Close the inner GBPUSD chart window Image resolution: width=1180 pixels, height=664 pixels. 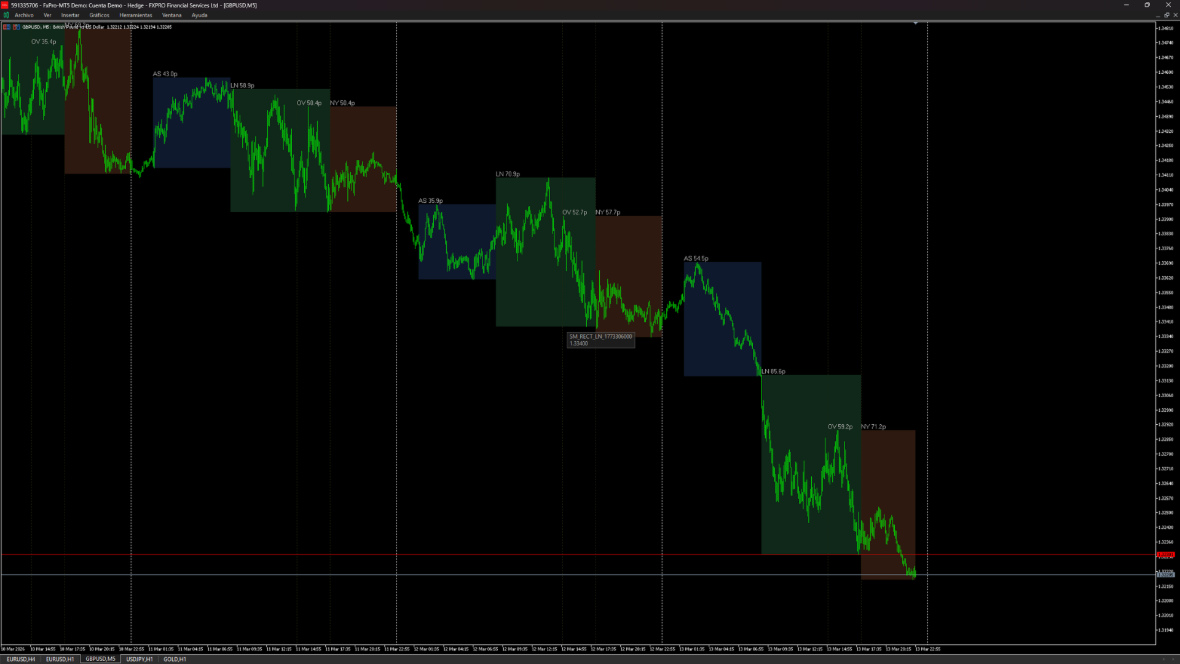1175,15
